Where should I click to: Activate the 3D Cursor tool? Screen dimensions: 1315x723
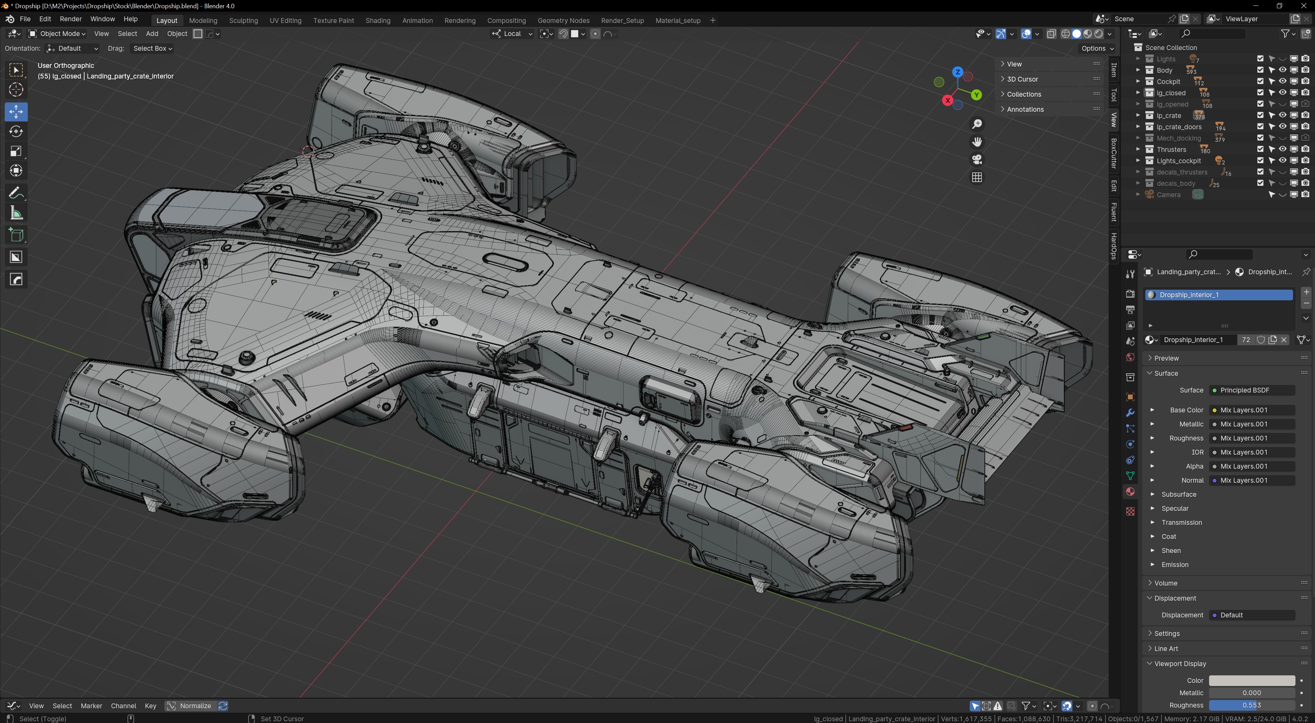16,90
